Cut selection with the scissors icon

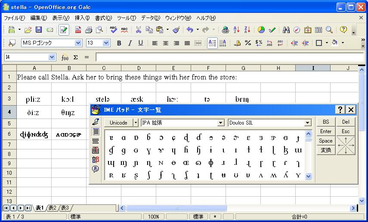point(138,30)
